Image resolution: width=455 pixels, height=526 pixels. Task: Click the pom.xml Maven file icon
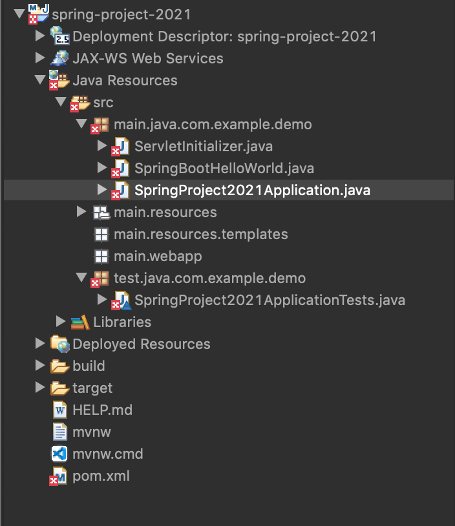(58, 476)
